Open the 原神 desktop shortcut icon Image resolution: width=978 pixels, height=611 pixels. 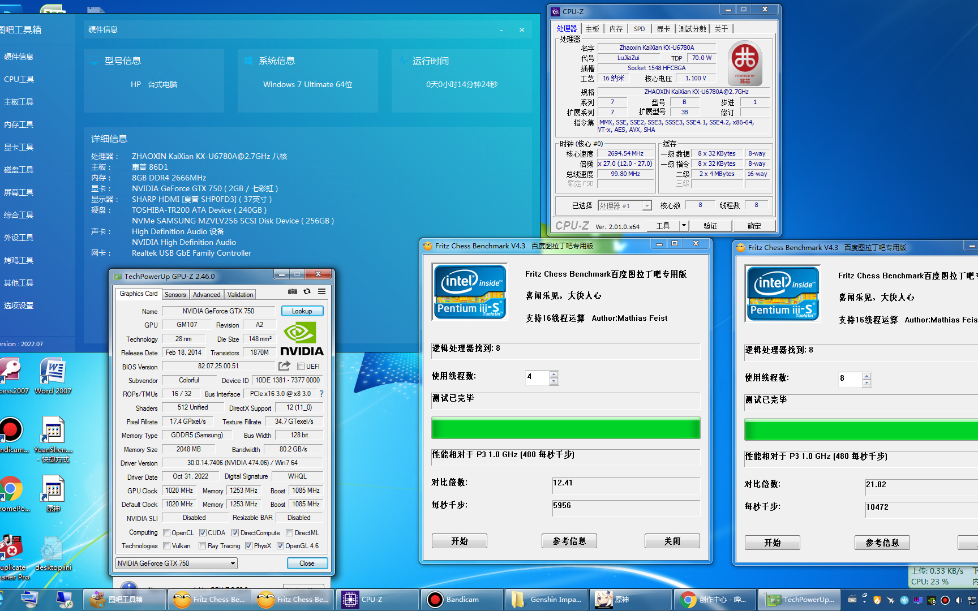53,494
